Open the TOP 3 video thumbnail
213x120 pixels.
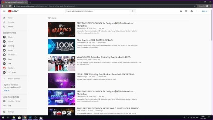tap(62, 111)
